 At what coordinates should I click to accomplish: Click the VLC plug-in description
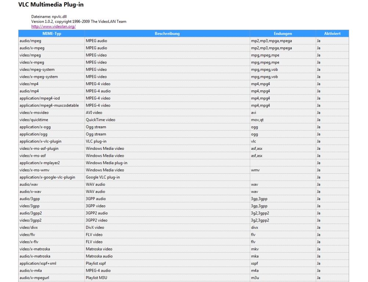pyautogui.click(x=167, y=141)
